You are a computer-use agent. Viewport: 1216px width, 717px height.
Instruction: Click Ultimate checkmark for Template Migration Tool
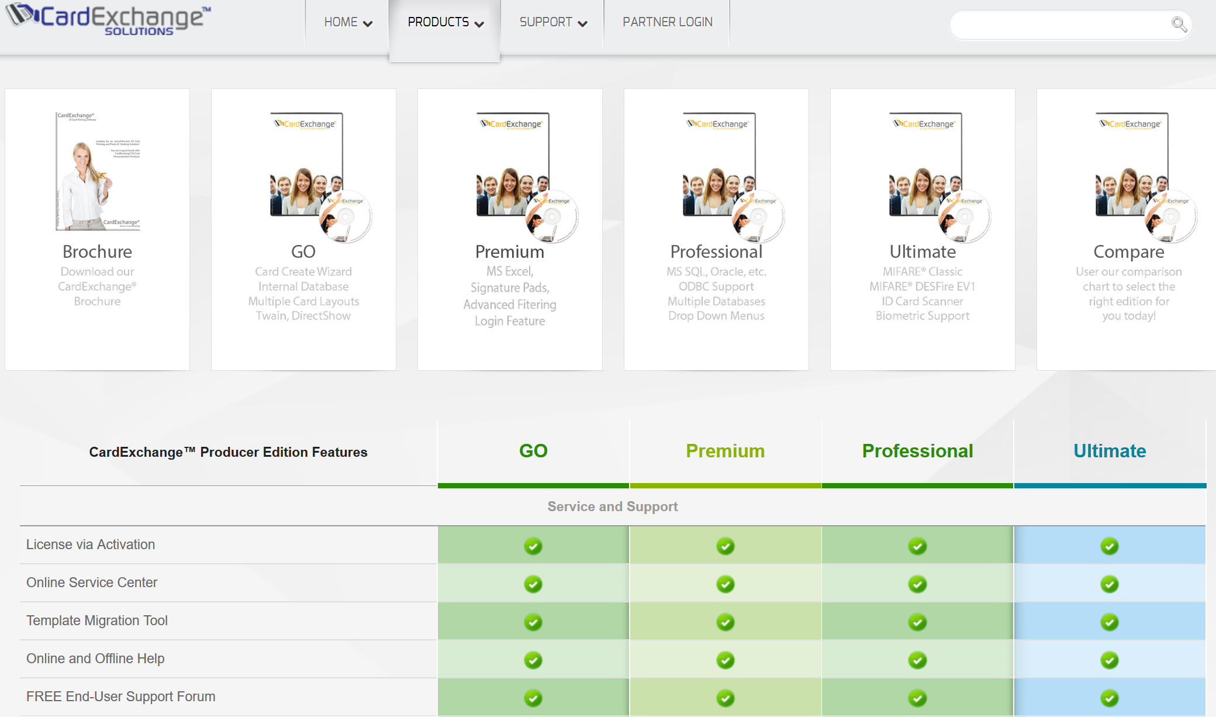tap(1110, 622)
